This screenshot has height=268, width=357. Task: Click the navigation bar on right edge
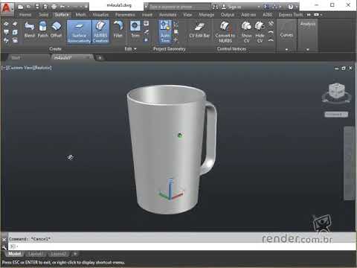coord(350,163)
